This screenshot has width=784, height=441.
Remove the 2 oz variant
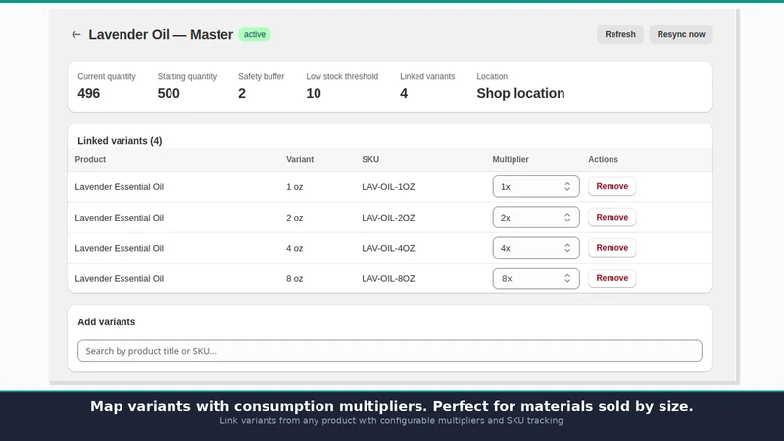pyautogui.click(x=612, y=217)
